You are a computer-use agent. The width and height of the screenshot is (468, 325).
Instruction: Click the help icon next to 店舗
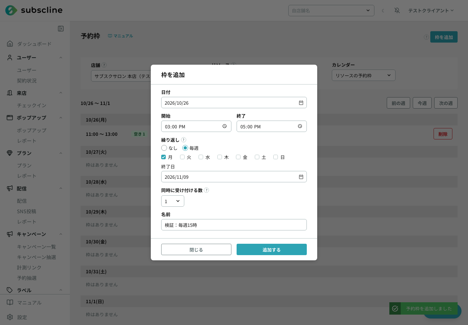pos(104,65)
